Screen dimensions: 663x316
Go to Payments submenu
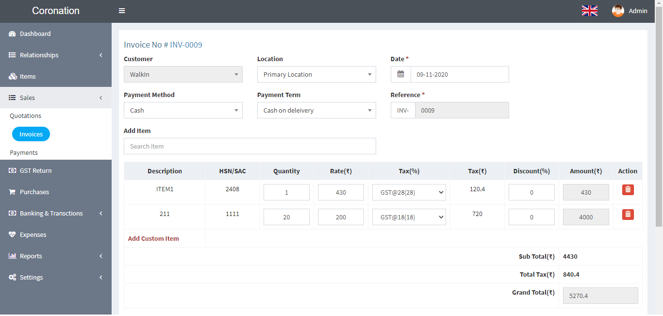point(24,152)
